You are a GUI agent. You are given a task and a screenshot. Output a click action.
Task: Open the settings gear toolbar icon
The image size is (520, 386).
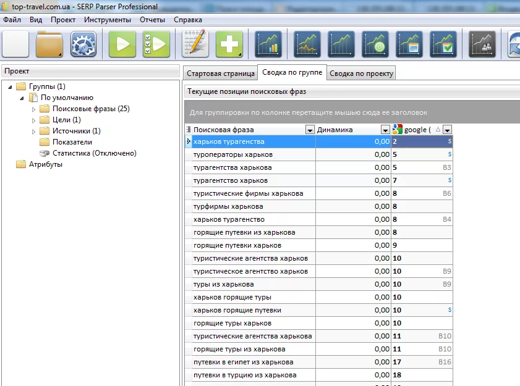coord(83,44)
